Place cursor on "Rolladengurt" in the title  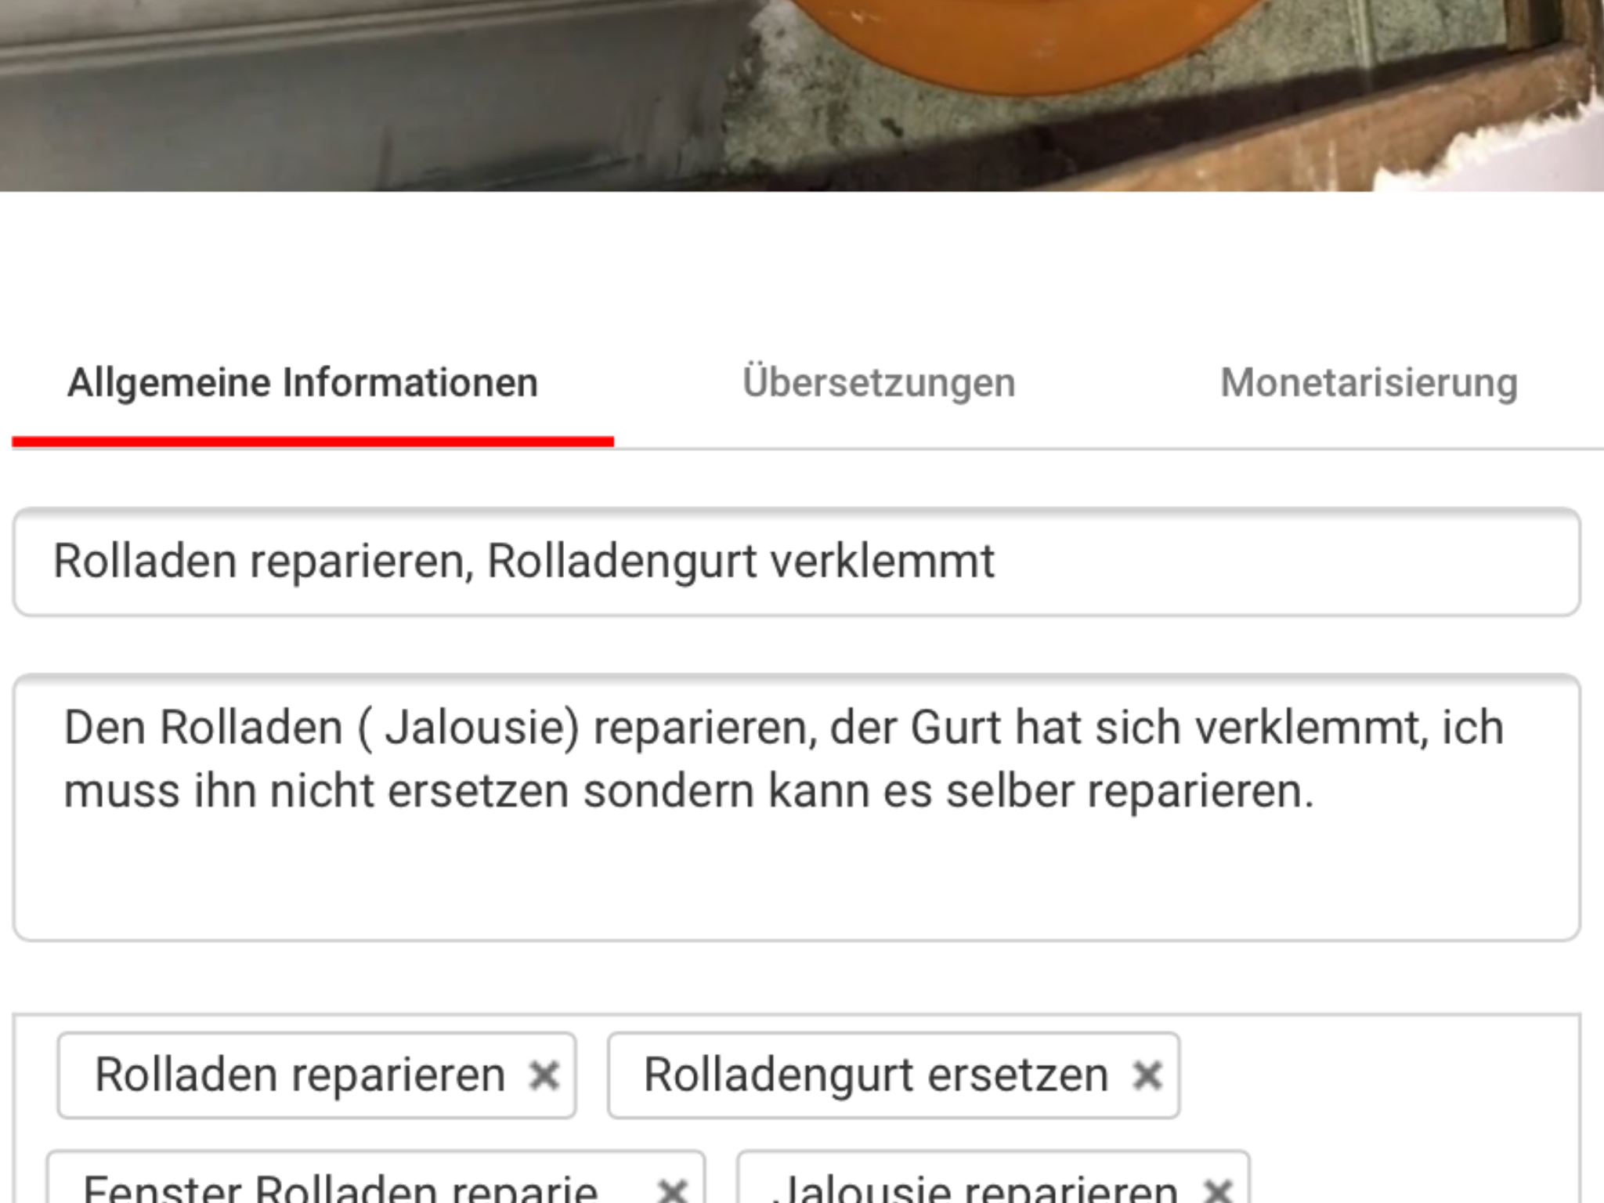(621, 562)
